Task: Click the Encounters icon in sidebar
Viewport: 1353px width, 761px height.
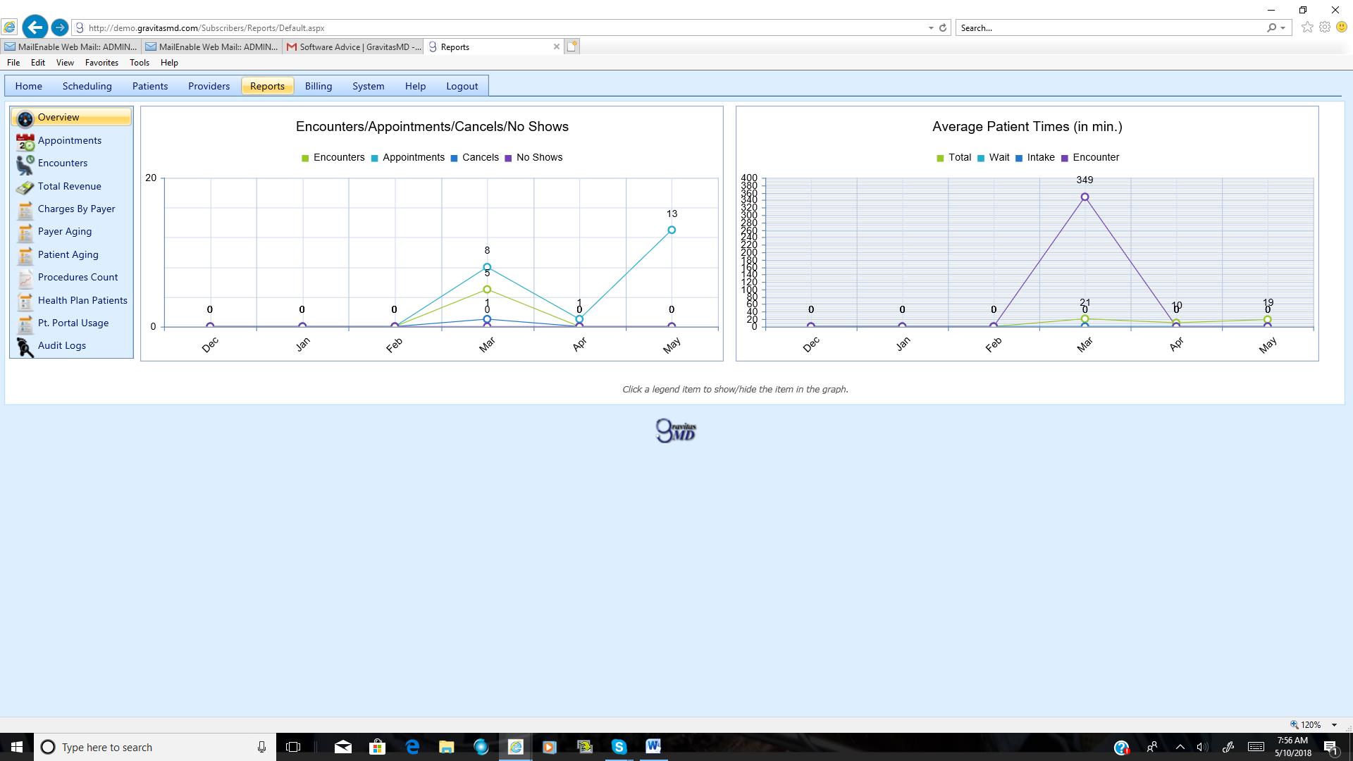Action: click(25, 164)
